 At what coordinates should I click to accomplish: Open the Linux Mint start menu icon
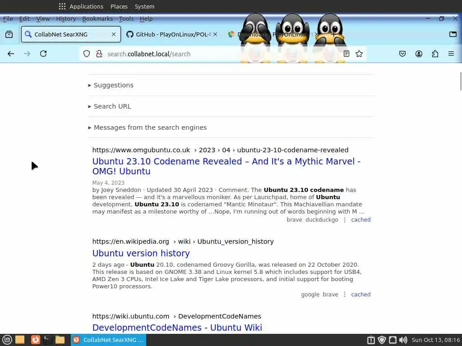point(7,340)
